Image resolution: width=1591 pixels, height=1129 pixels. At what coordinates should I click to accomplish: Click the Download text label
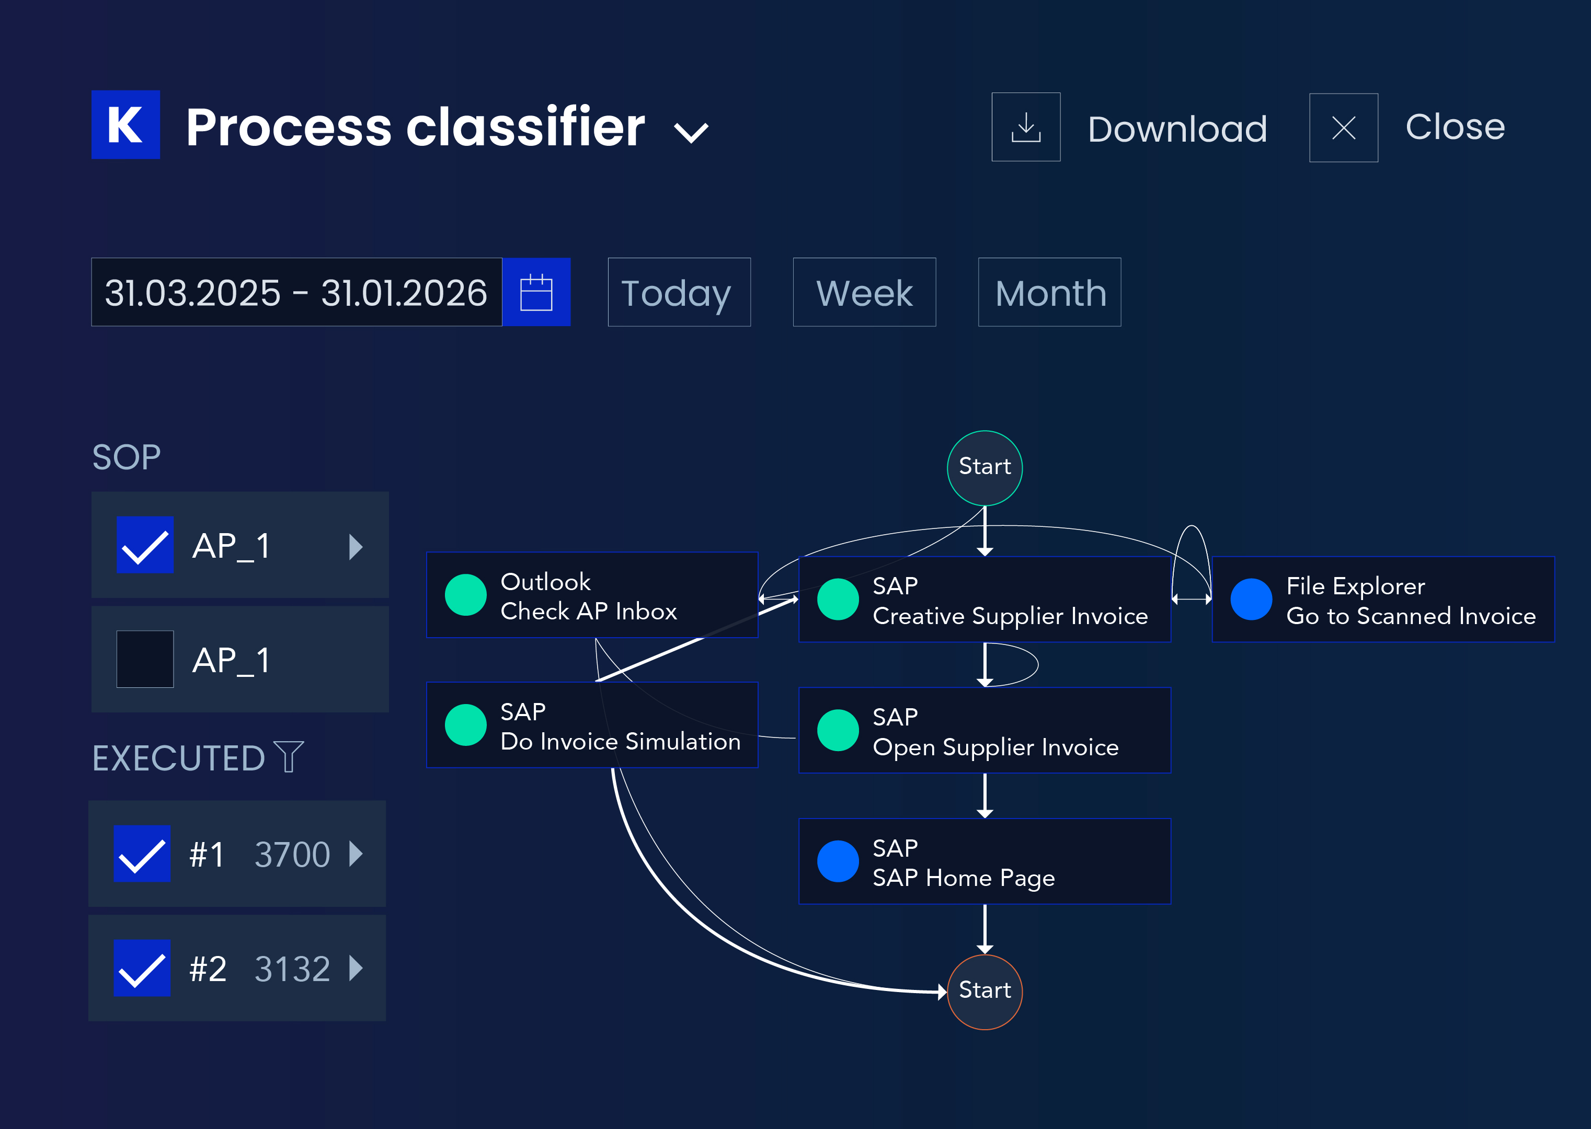click(x=1177, y=129)
